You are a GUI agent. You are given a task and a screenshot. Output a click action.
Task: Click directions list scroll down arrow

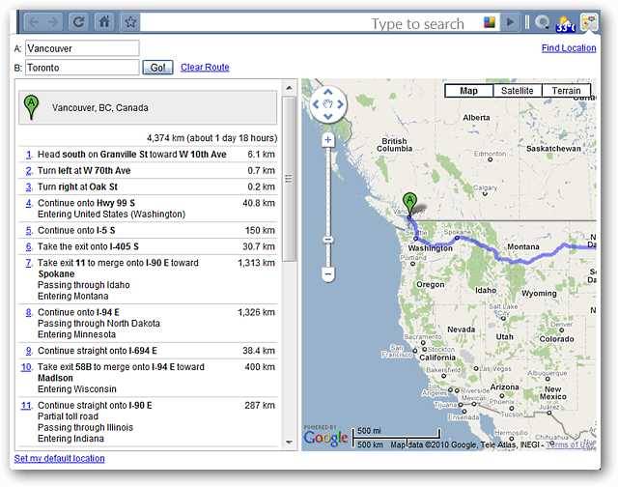click(x=290, y=442)
